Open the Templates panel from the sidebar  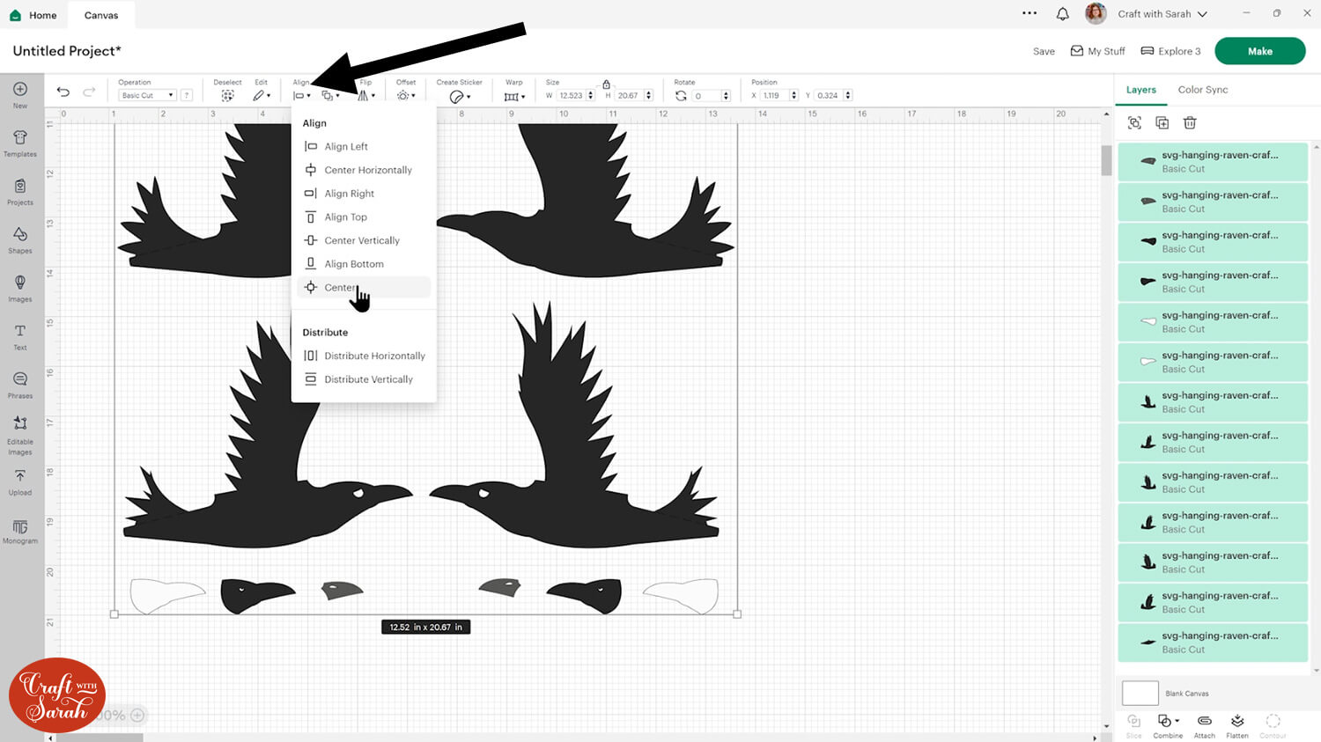point(20,143)
